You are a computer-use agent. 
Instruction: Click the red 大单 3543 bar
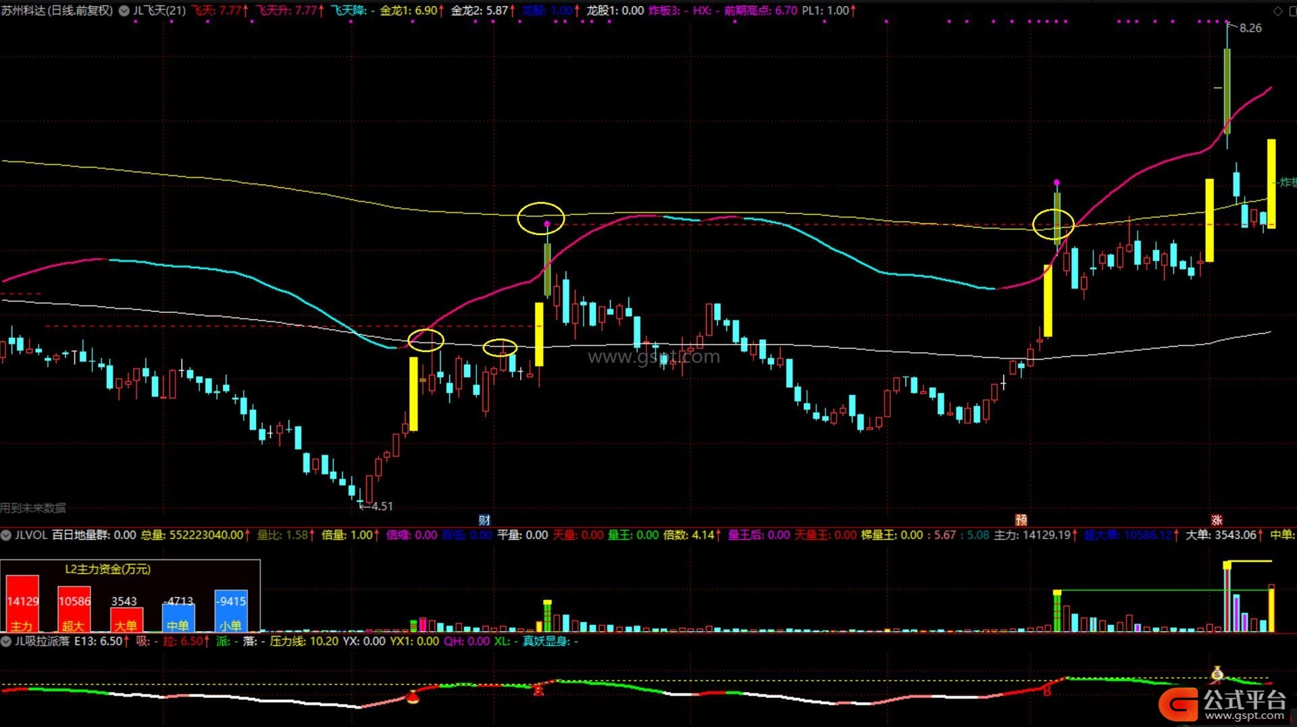[126, 620]
